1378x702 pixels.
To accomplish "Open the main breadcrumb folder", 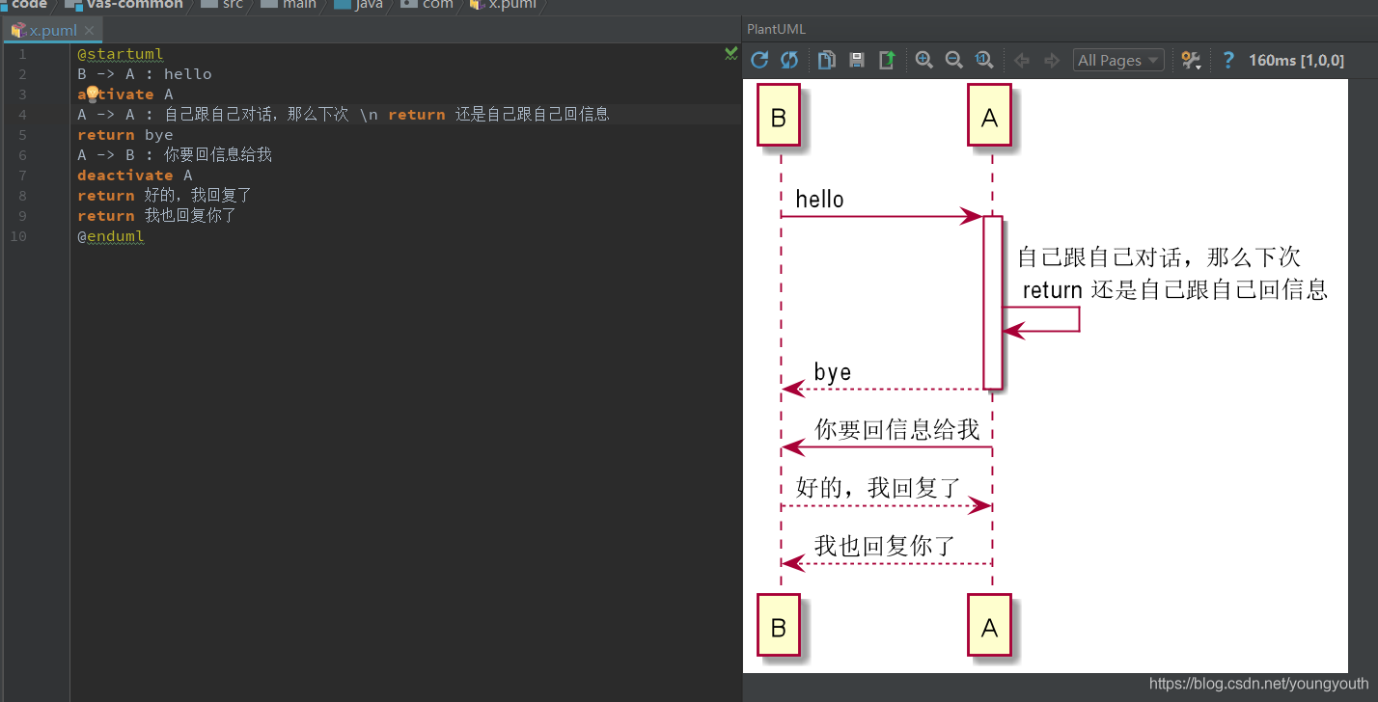I will coord(288,5).
